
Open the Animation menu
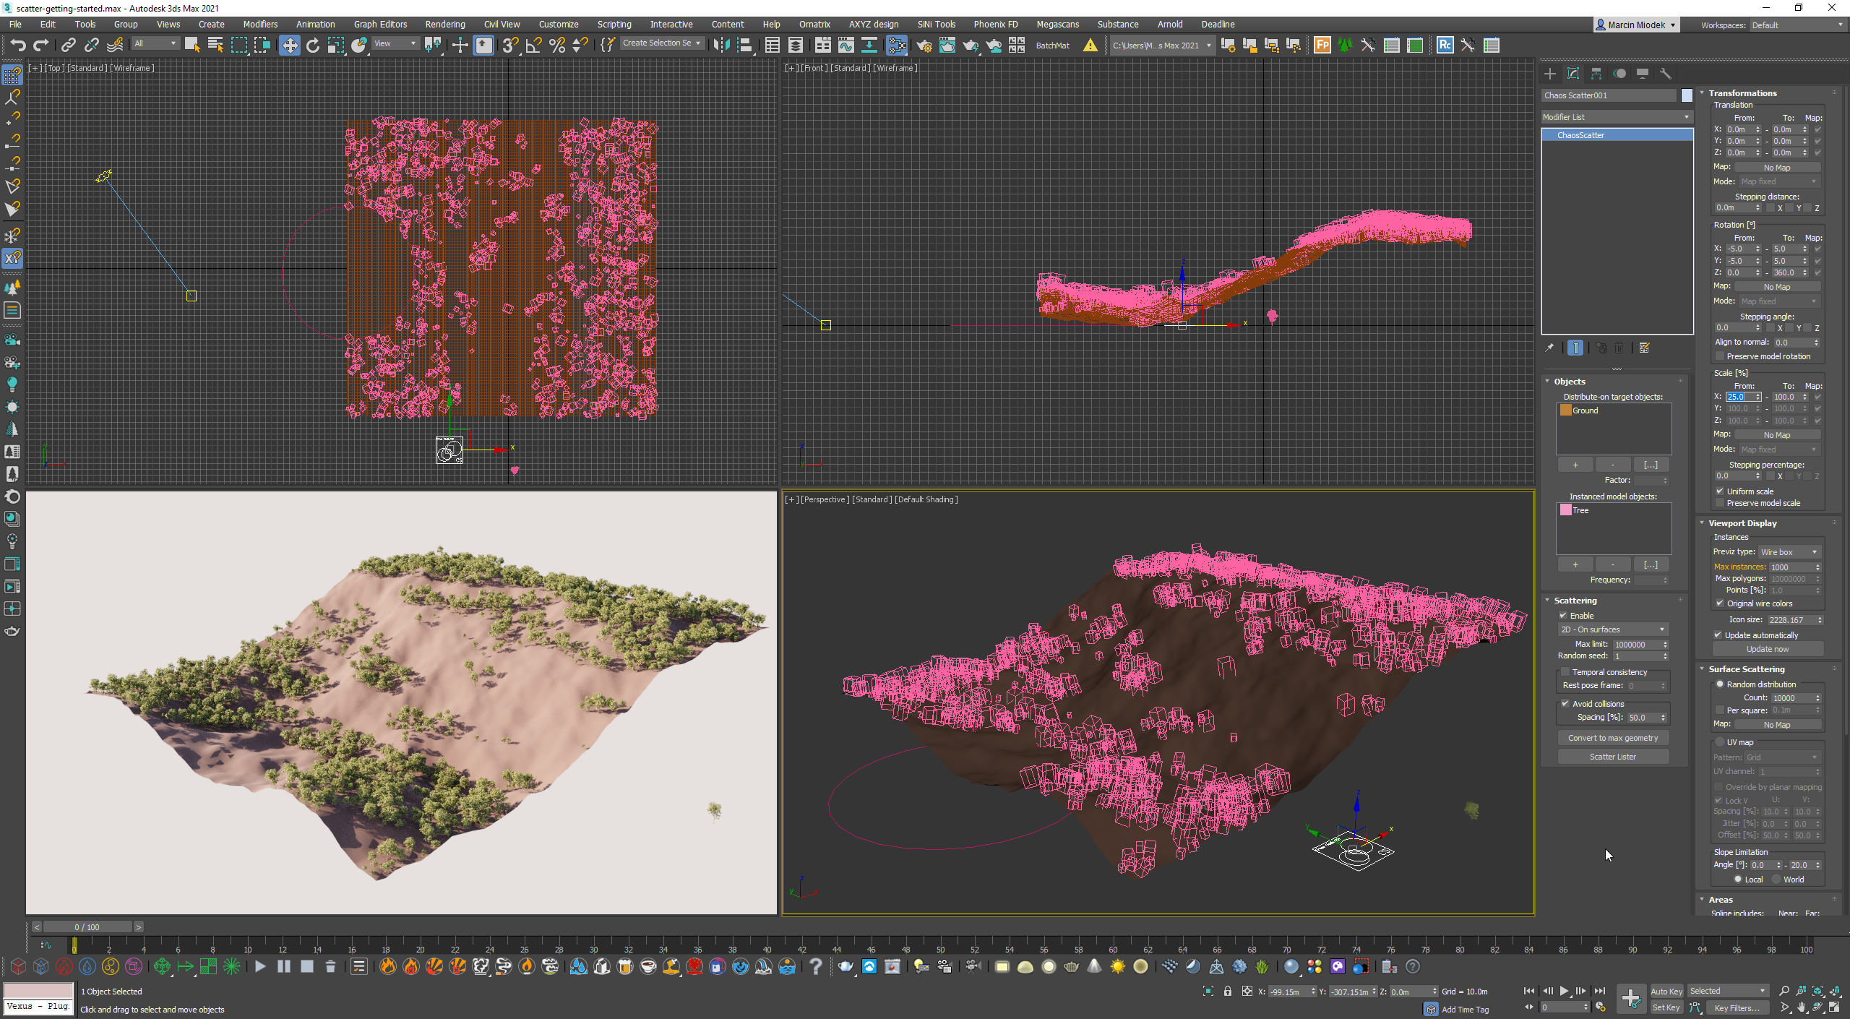315,25
